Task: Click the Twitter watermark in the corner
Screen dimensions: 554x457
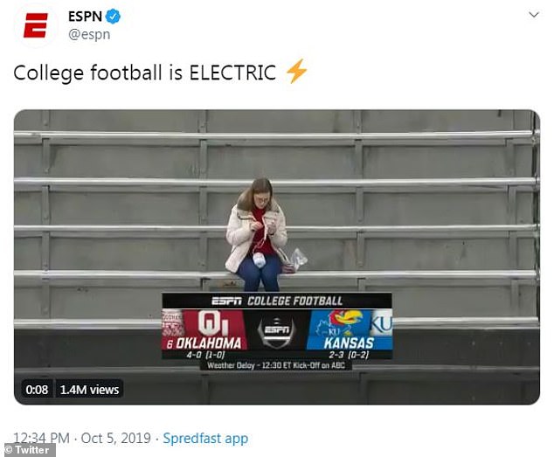Action: tap(28, 450)
